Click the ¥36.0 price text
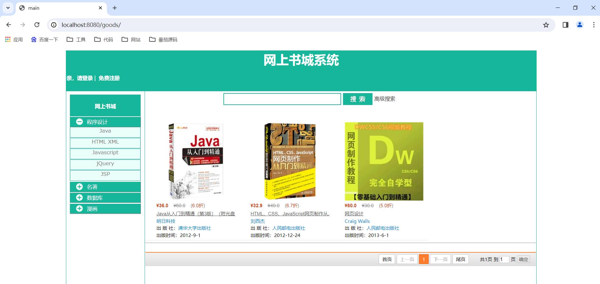The height and width of the screenshot is (284, 600). pyautogui.click(x=162, y=206)
